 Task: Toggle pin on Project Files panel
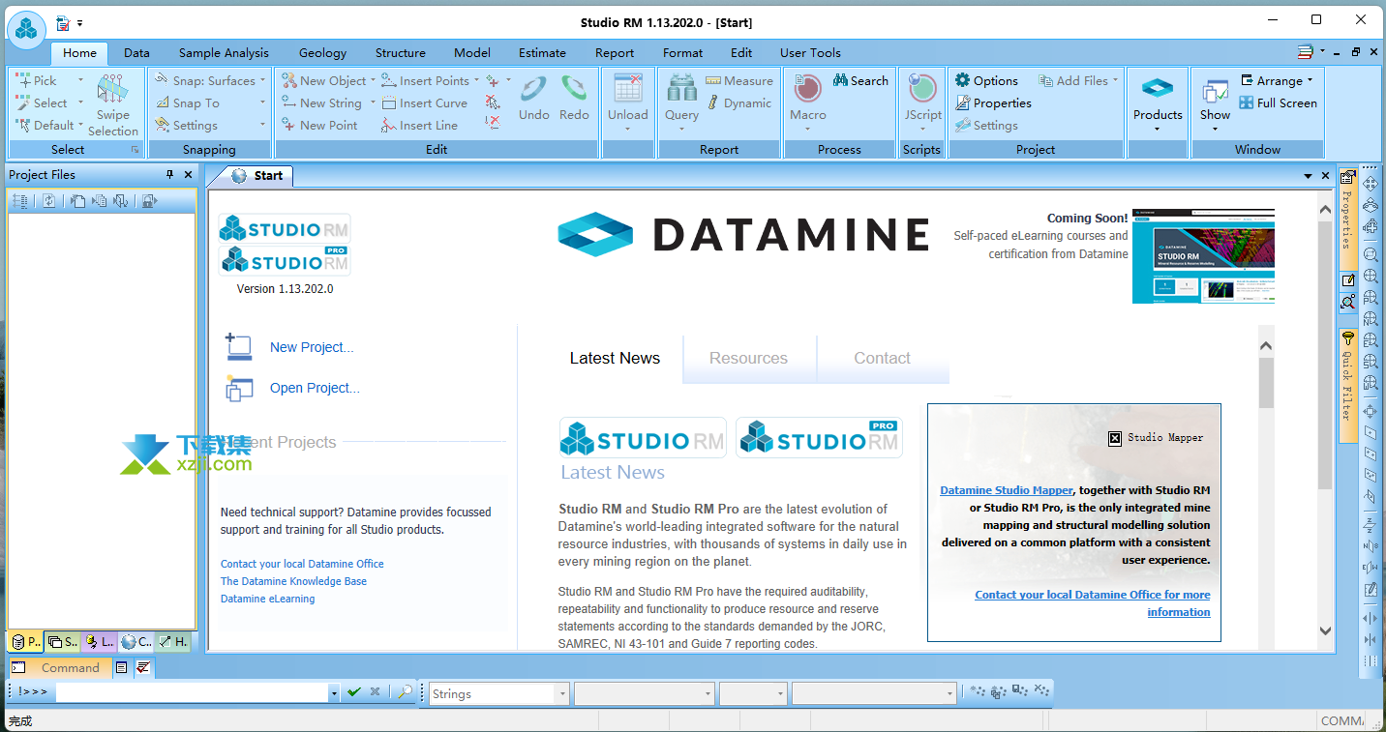point(170,175)
